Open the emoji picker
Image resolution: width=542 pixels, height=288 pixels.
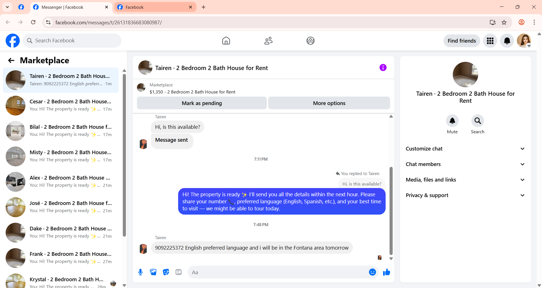point(372,272)
